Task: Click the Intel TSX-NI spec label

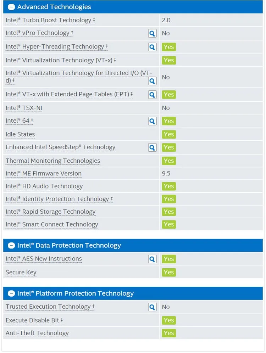Action: point(24,108)
